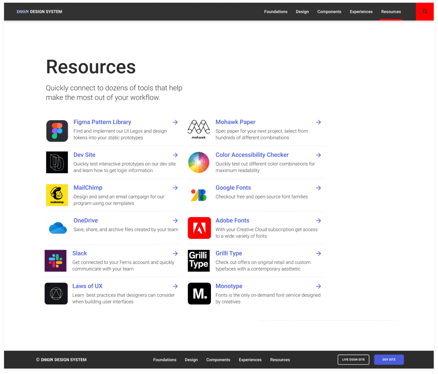This screenshot has height=374, width=438.
Task: Open Design in the top navigation
Action: [302, 11]
